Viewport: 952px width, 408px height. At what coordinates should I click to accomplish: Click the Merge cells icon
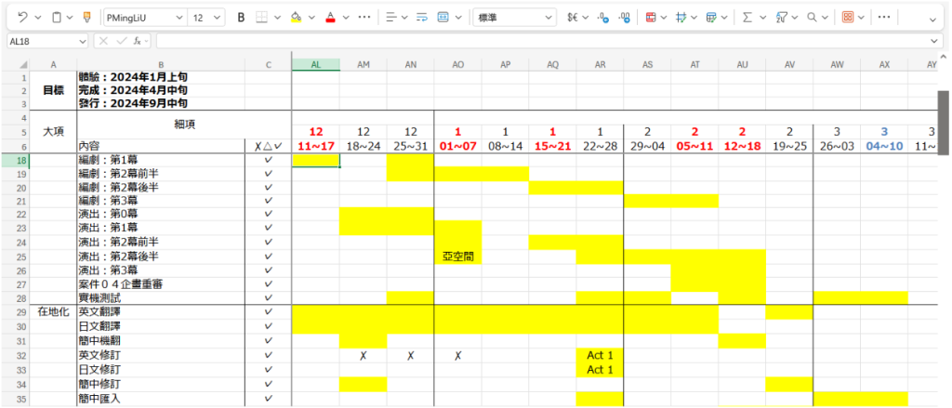pyautogui.click(x=443, y=17)
